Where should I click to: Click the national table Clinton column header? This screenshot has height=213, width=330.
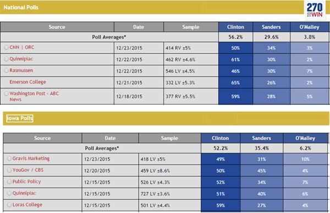tap(235, 27)
